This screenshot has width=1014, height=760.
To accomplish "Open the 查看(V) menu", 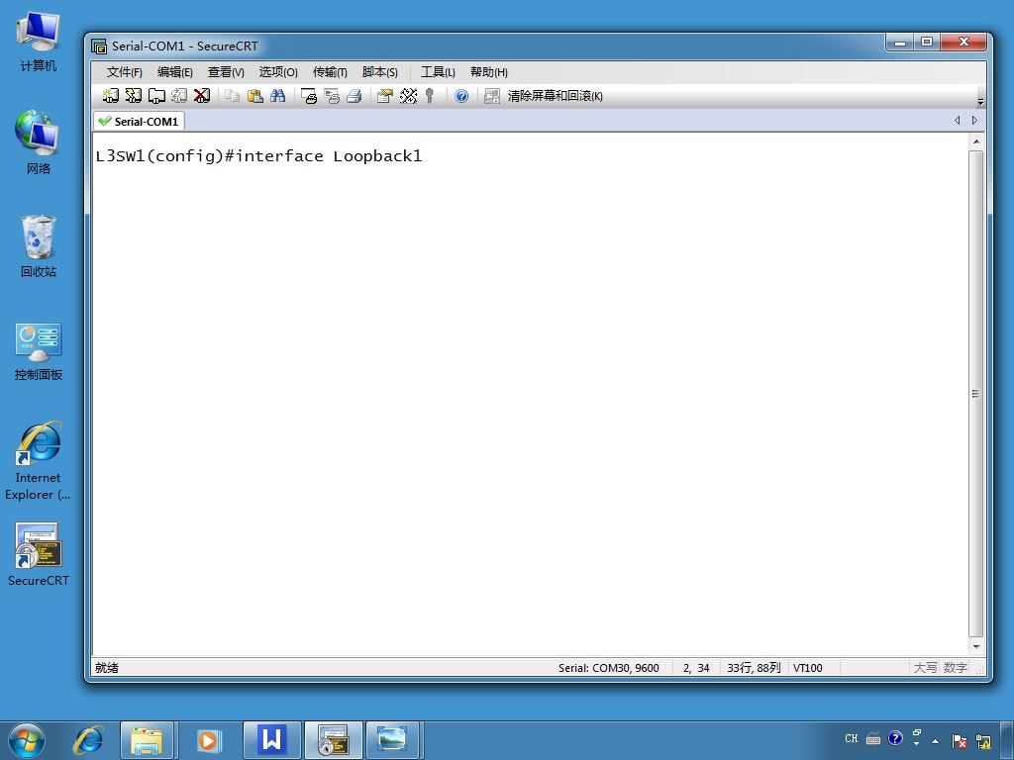I will [226, 71].
